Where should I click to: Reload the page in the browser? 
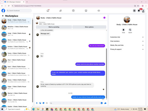[9, 6]
